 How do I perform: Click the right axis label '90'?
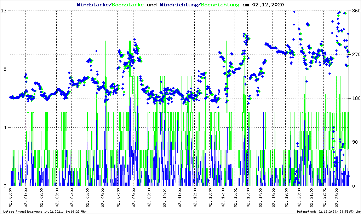pos(354,142)
